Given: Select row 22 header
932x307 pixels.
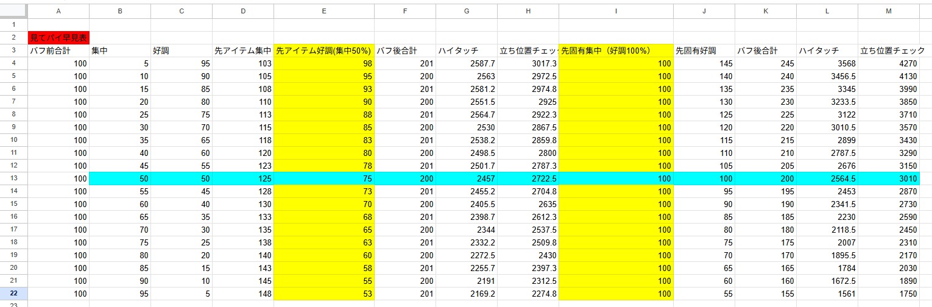Looking at the screenshot, I should 13,294.
